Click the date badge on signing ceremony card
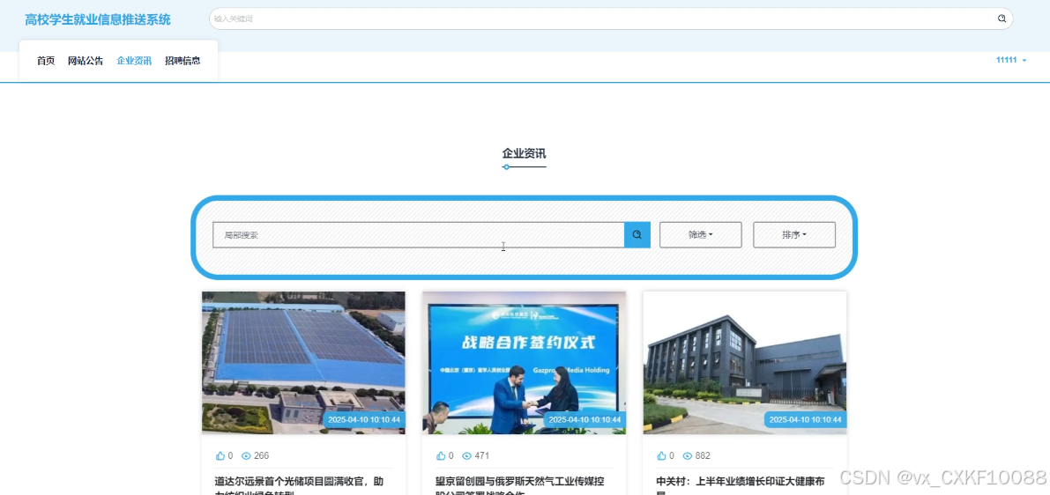 pos(585,419)
